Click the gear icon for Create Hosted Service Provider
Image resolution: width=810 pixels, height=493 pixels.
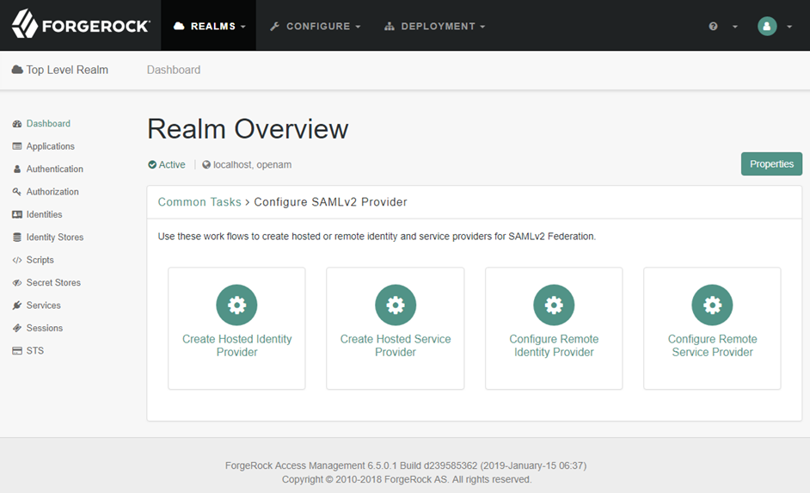(x=396, y=305)
